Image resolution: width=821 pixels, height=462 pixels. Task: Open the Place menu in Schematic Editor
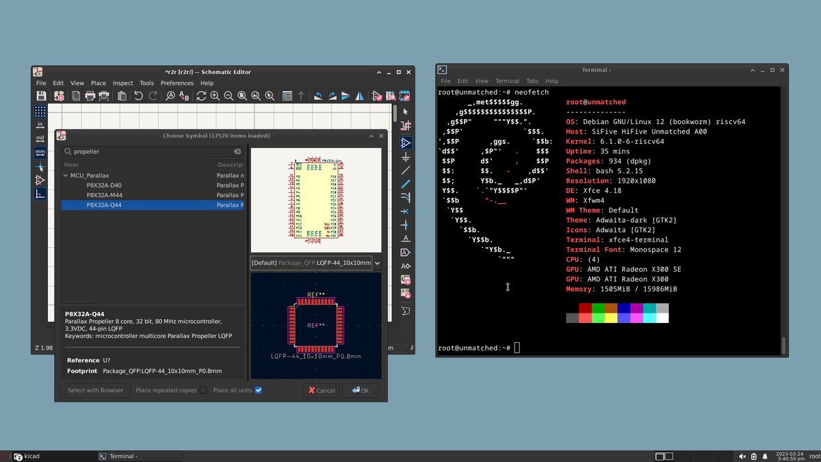pyautogui.click(x=99, y=84)
